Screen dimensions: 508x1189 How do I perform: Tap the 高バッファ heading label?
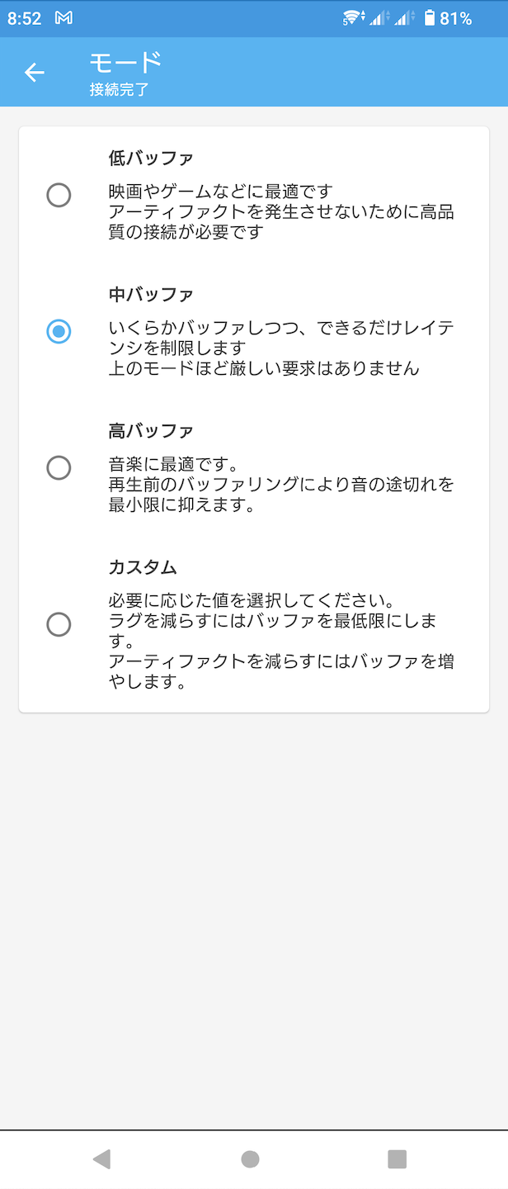[151, 430]
